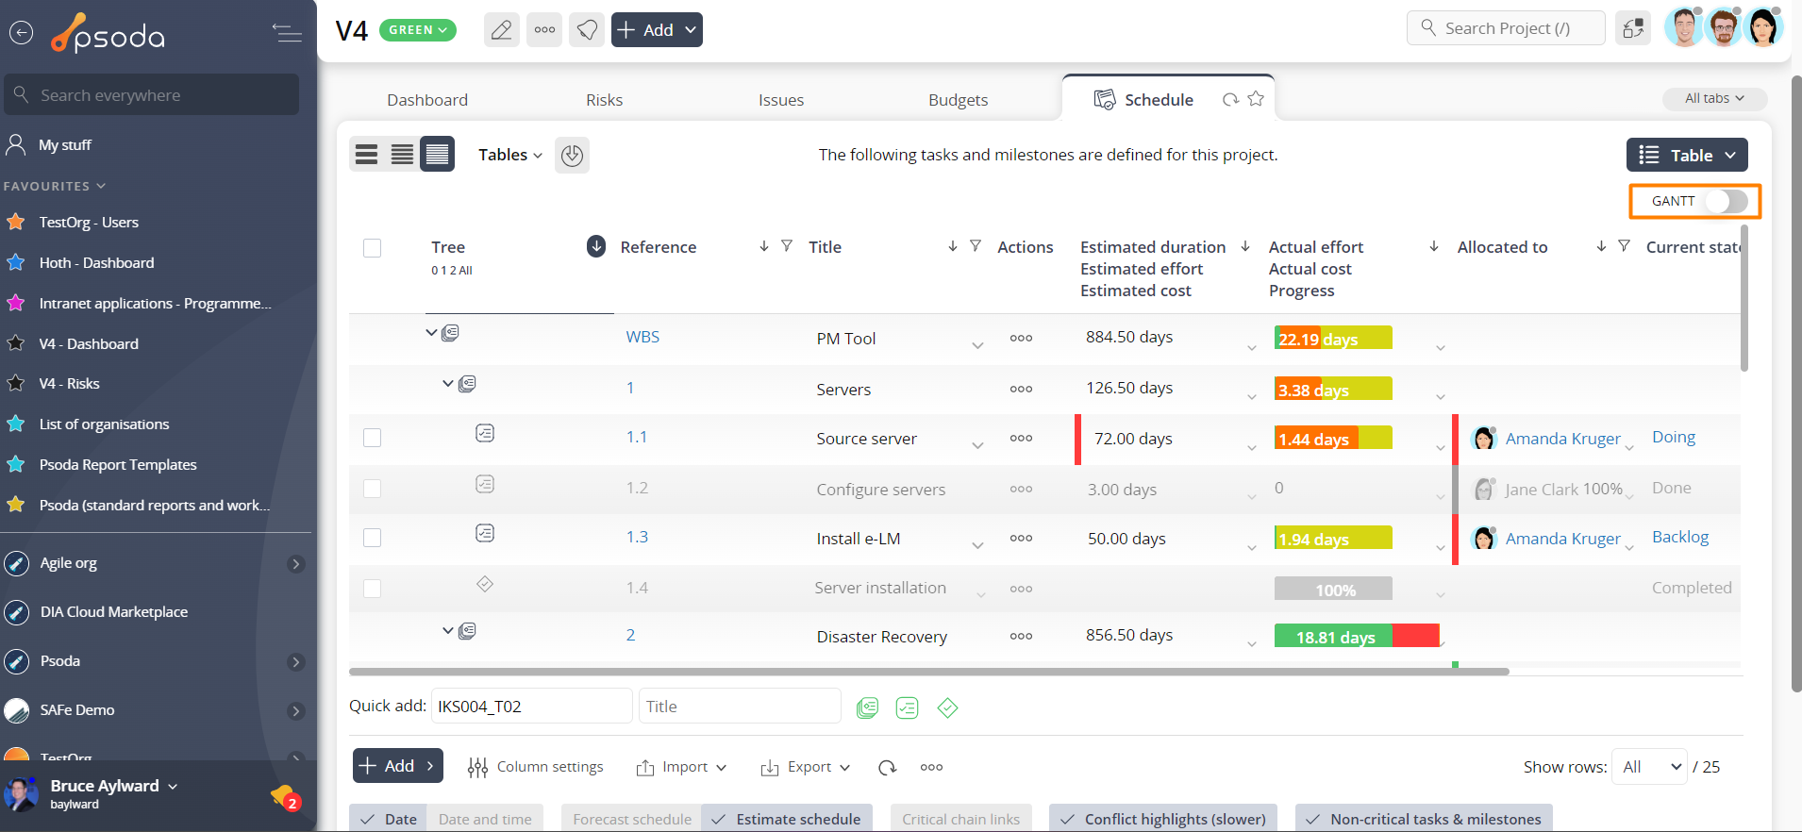Image resolution: width=1802 pixels, height=832 pixels.
Task: Open Hoth - Dashboard favourite
Action: pyautogui.click(x=96, y=262)
